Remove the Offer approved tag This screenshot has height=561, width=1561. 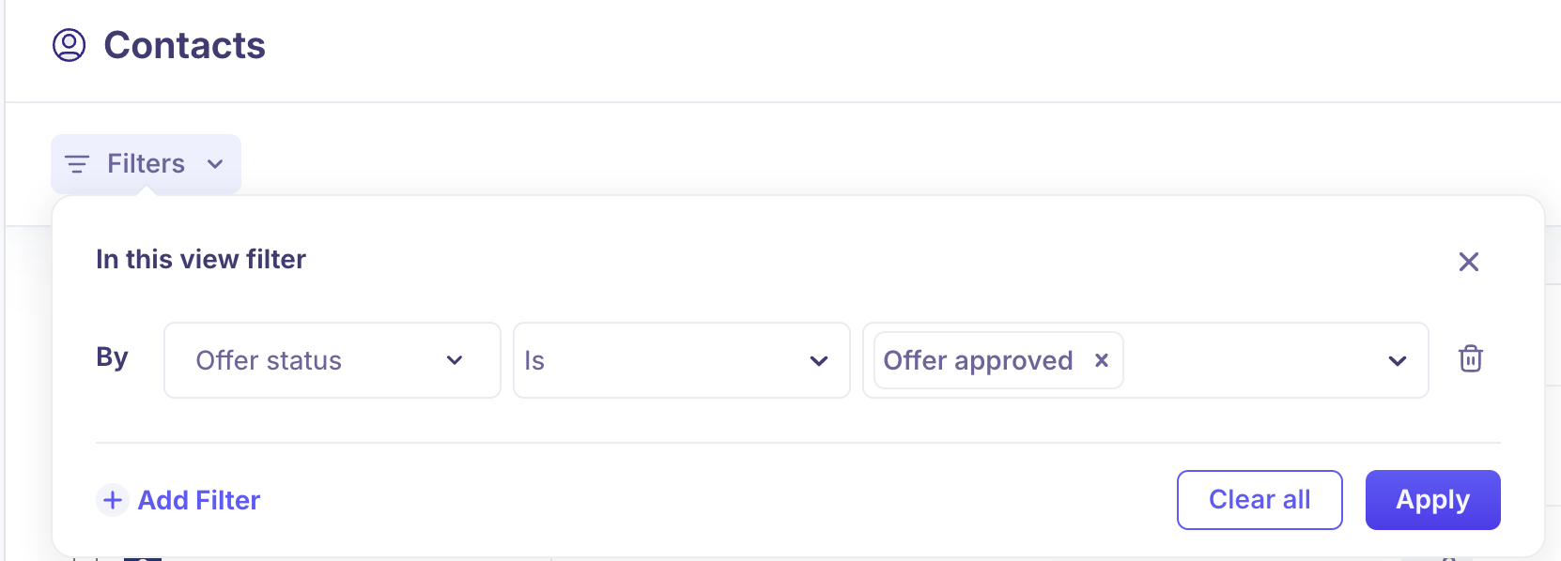pos(1102,360)
